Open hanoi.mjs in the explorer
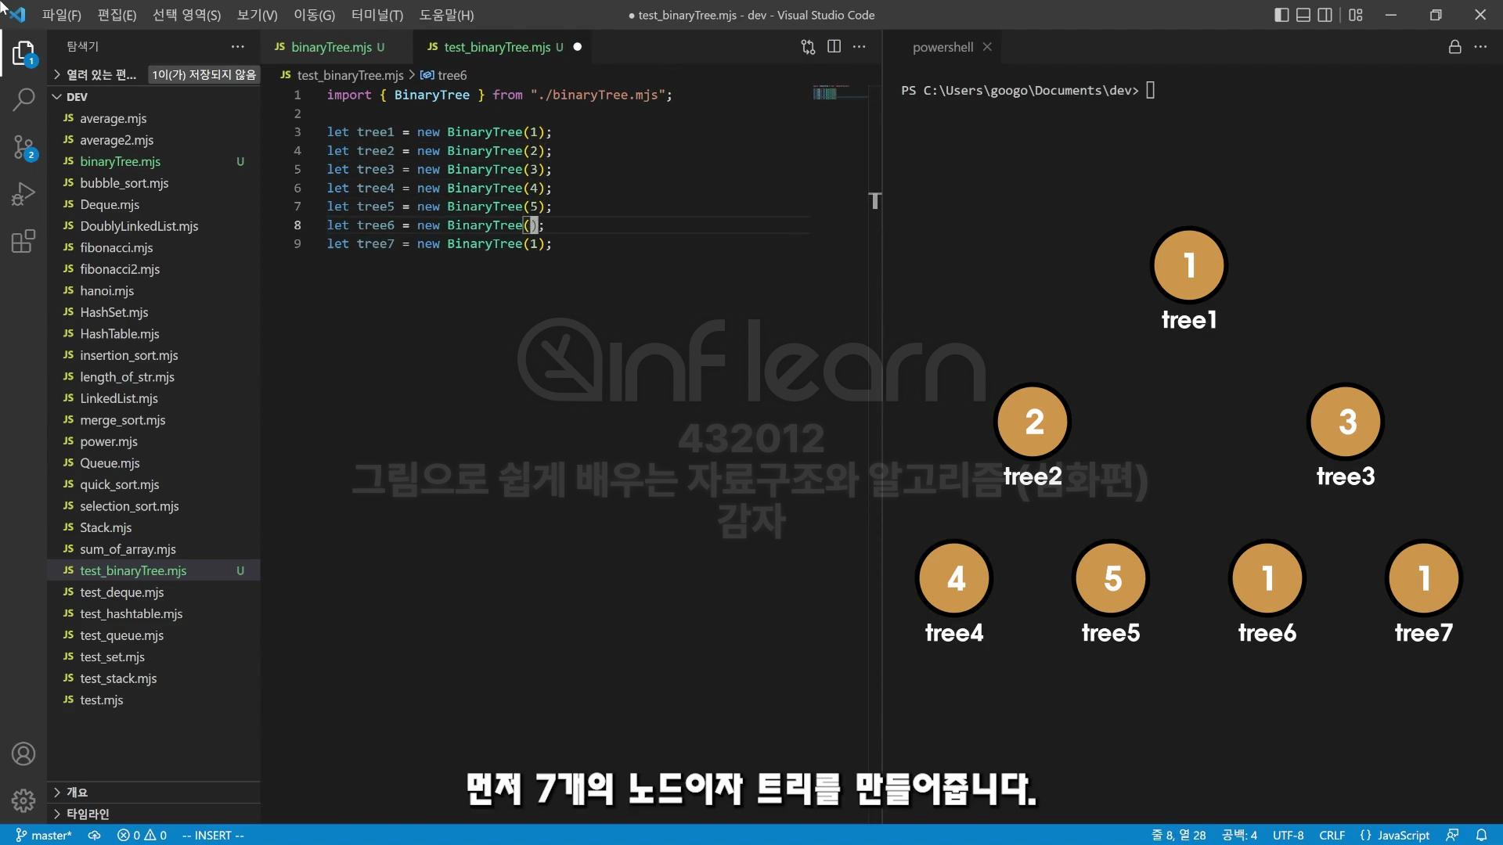The width and height of the screenshot is (1503, 845). point(106,290)
